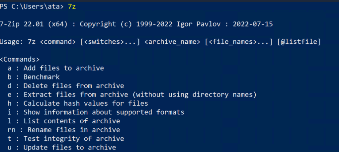
Task: Click 'Show information about supported formats' line
Action: (104, 112)
